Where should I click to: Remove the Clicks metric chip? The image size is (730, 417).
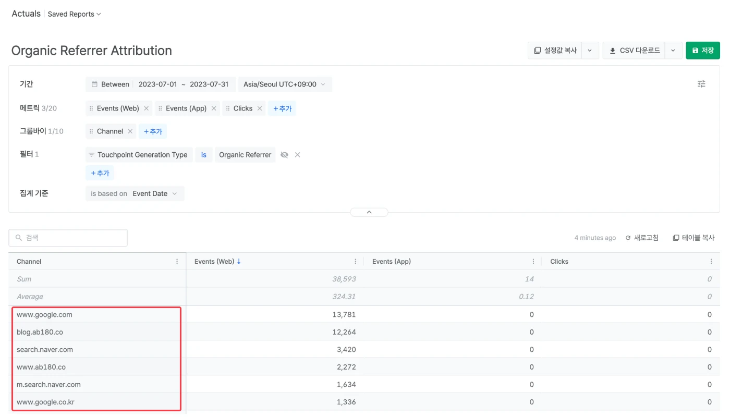tap(260, 108)
